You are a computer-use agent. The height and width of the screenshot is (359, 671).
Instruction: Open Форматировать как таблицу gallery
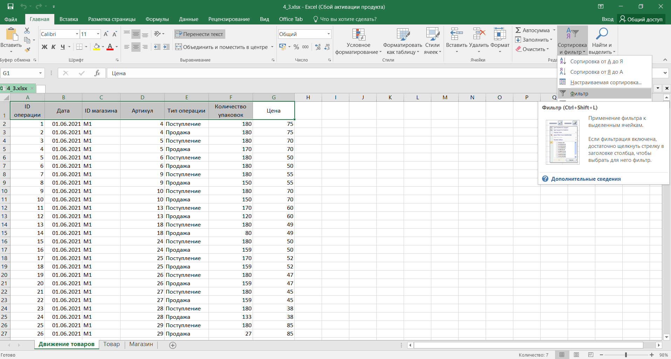[x=403, y=41]
